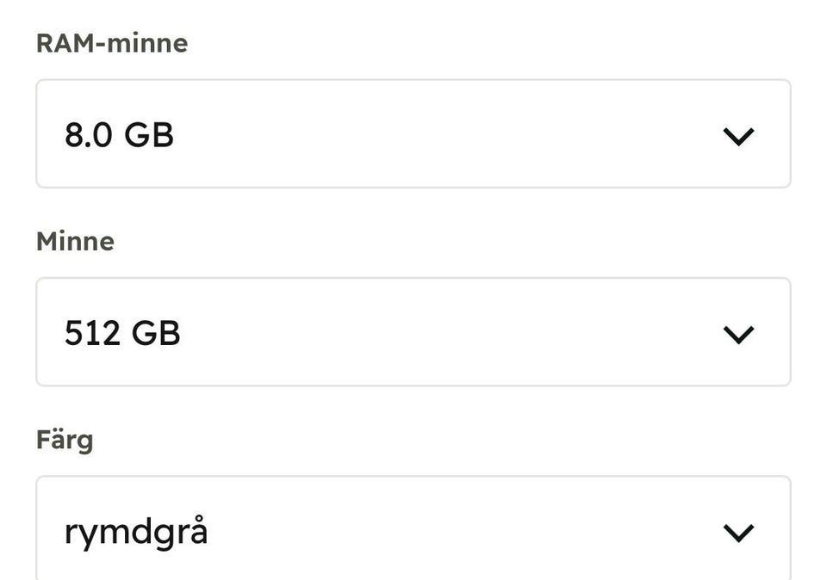This screenshot has height=580, width=827.
Task: Select the 8.0 GB value text
Action: 119,135
